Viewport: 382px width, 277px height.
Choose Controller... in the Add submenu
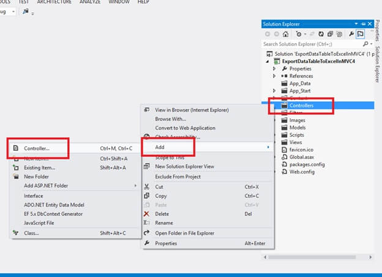[75, 148]
